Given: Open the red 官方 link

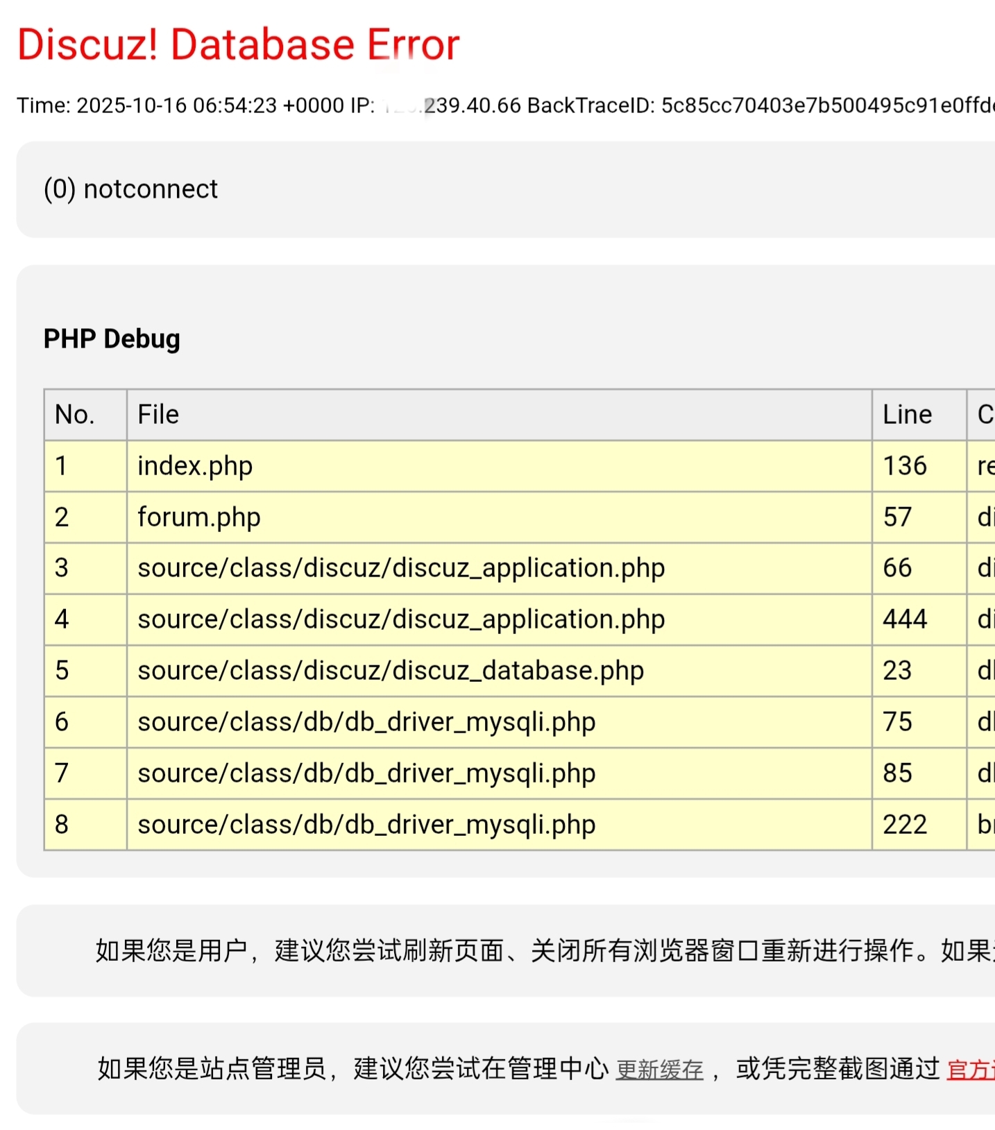Looking at the screenshot, I should tap(970, 1070).
